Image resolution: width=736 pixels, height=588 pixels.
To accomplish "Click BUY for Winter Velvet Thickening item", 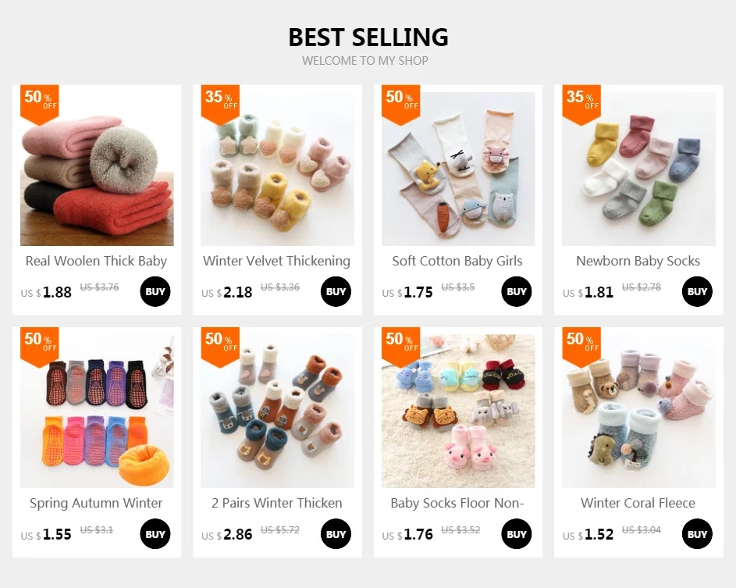I will tap(336, 291).
